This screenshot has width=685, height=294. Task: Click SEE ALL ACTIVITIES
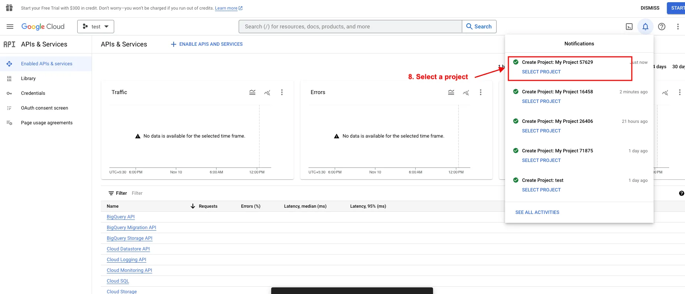click(537, 212)
